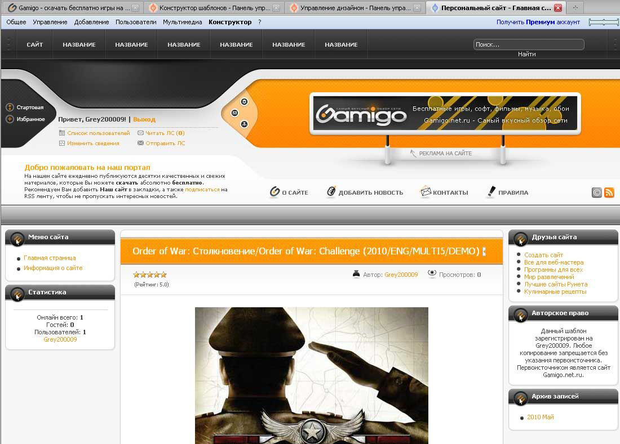This screenshot has width=620, height=444.
Task: Click the Отправить ЛС envelope icon
Action: click(x=140, y=143)
